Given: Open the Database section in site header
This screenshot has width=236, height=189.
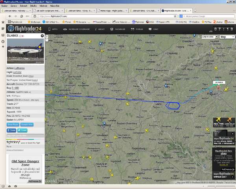Looking at the screenshot, I should click(x=118, y=29).
